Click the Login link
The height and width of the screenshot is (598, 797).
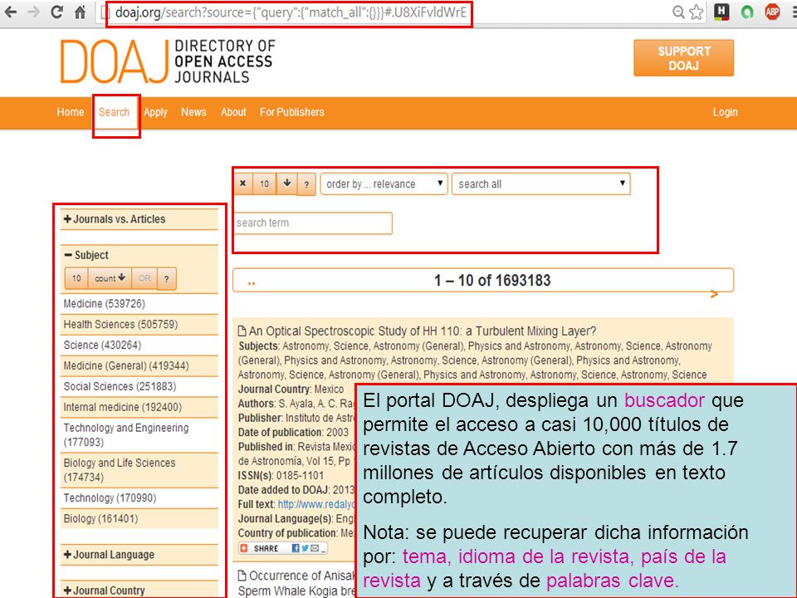tap(725, 112)
